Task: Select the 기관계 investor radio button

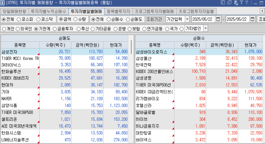Action: coord(36,29)
